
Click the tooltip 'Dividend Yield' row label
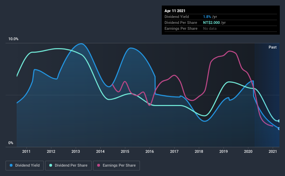(x=177, y=17)
